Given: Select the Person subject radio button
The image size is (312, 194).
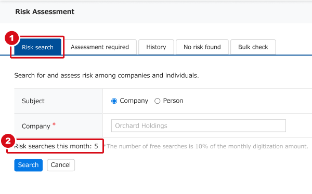Looking at the screenshot, I should point(158,101).
